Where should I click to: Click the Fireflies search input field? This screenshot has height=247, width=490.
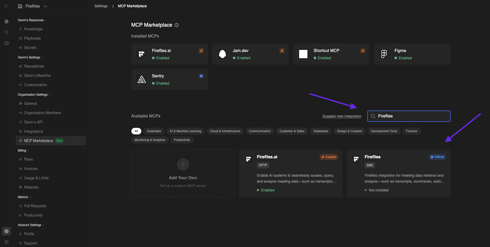click(409, 116)
